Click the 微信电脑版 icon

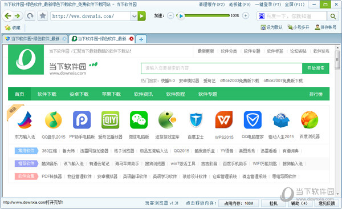click(x=139, y=120)
